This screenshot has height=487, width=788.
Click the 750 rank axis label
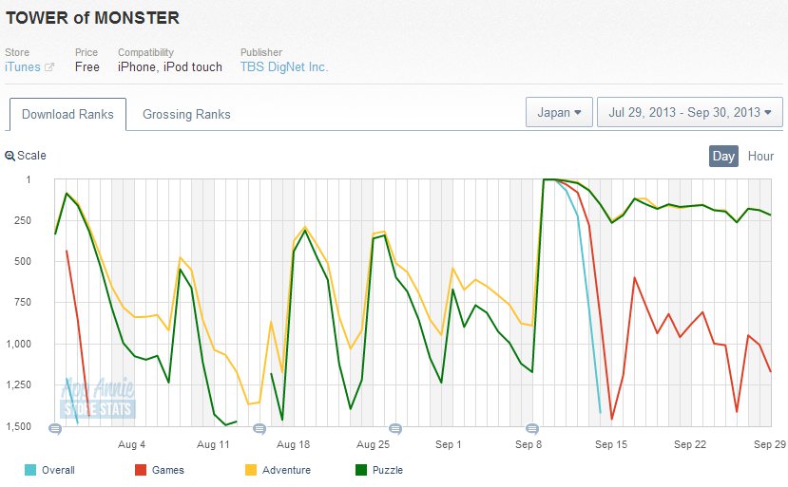23,302
